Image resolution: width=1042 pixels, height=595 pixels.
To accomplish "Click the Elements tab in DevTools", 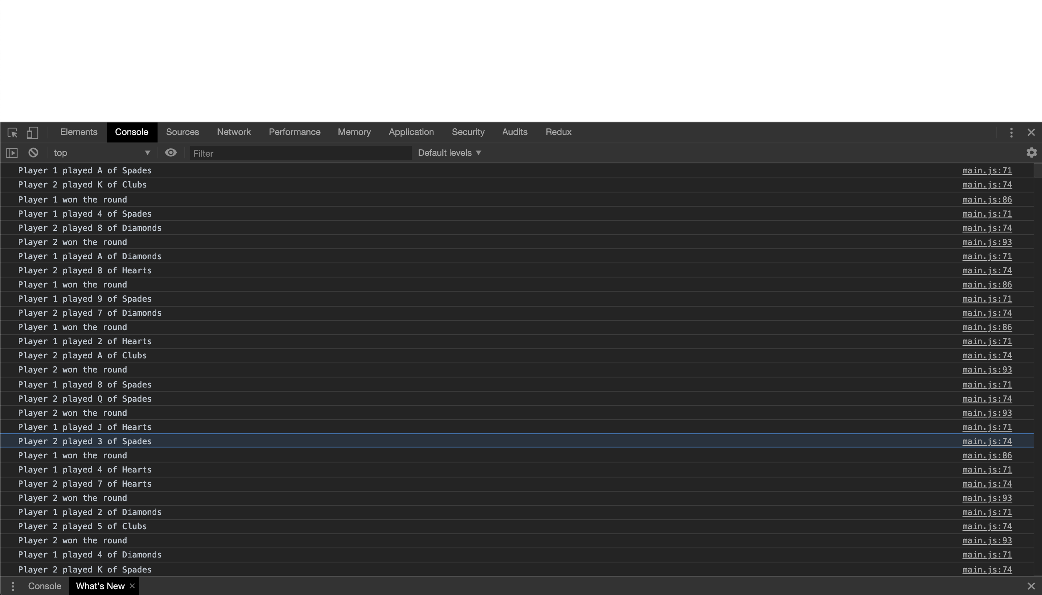I will click(79, 132).
